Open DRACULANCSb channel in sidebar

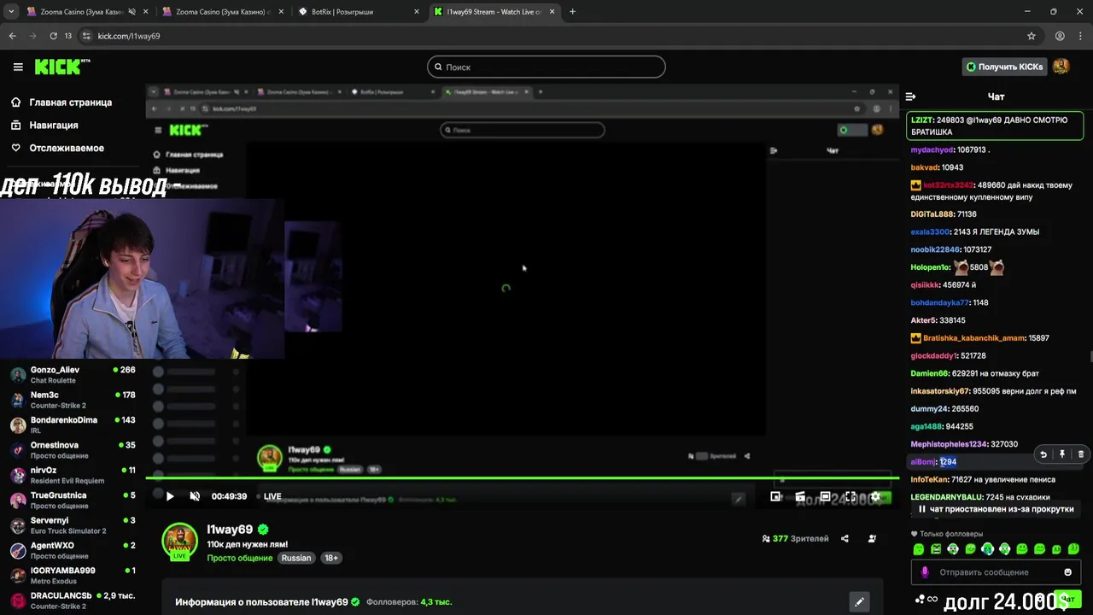tap(73, 600)
